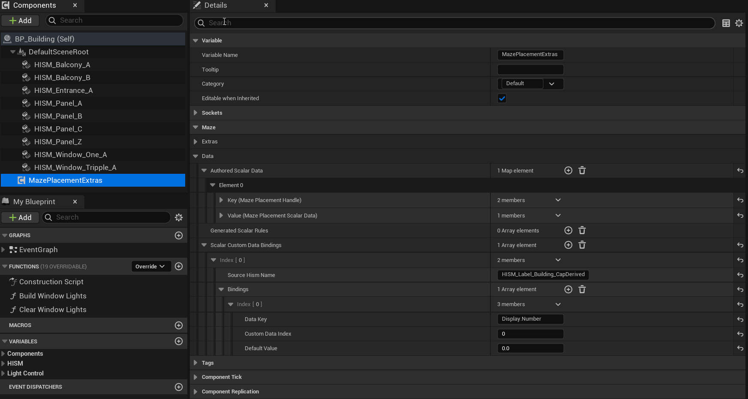Image resolution: width=748 pixels, height=399 pixels.
Task: Empty the Generated Scalar Rules array
Action: (x=582, y=230)
